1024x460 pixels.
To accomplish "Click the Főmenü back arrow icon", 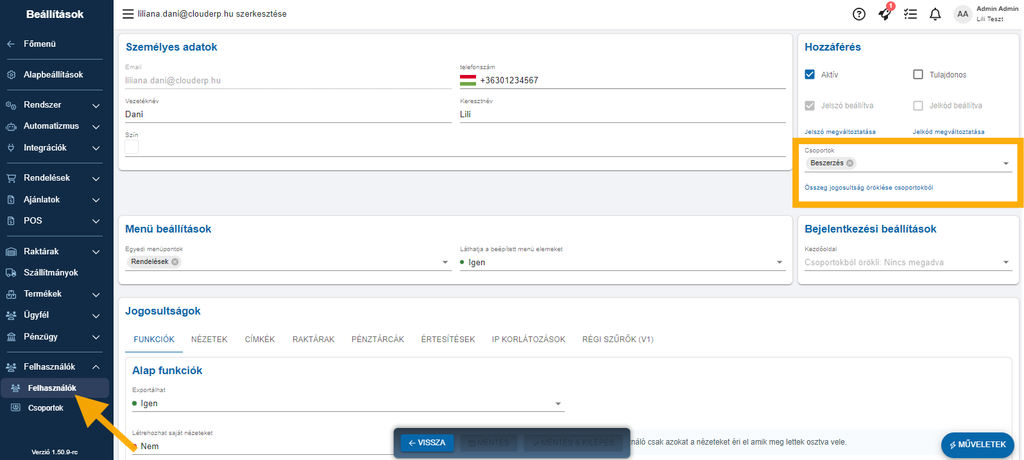I will click(11, 44).
